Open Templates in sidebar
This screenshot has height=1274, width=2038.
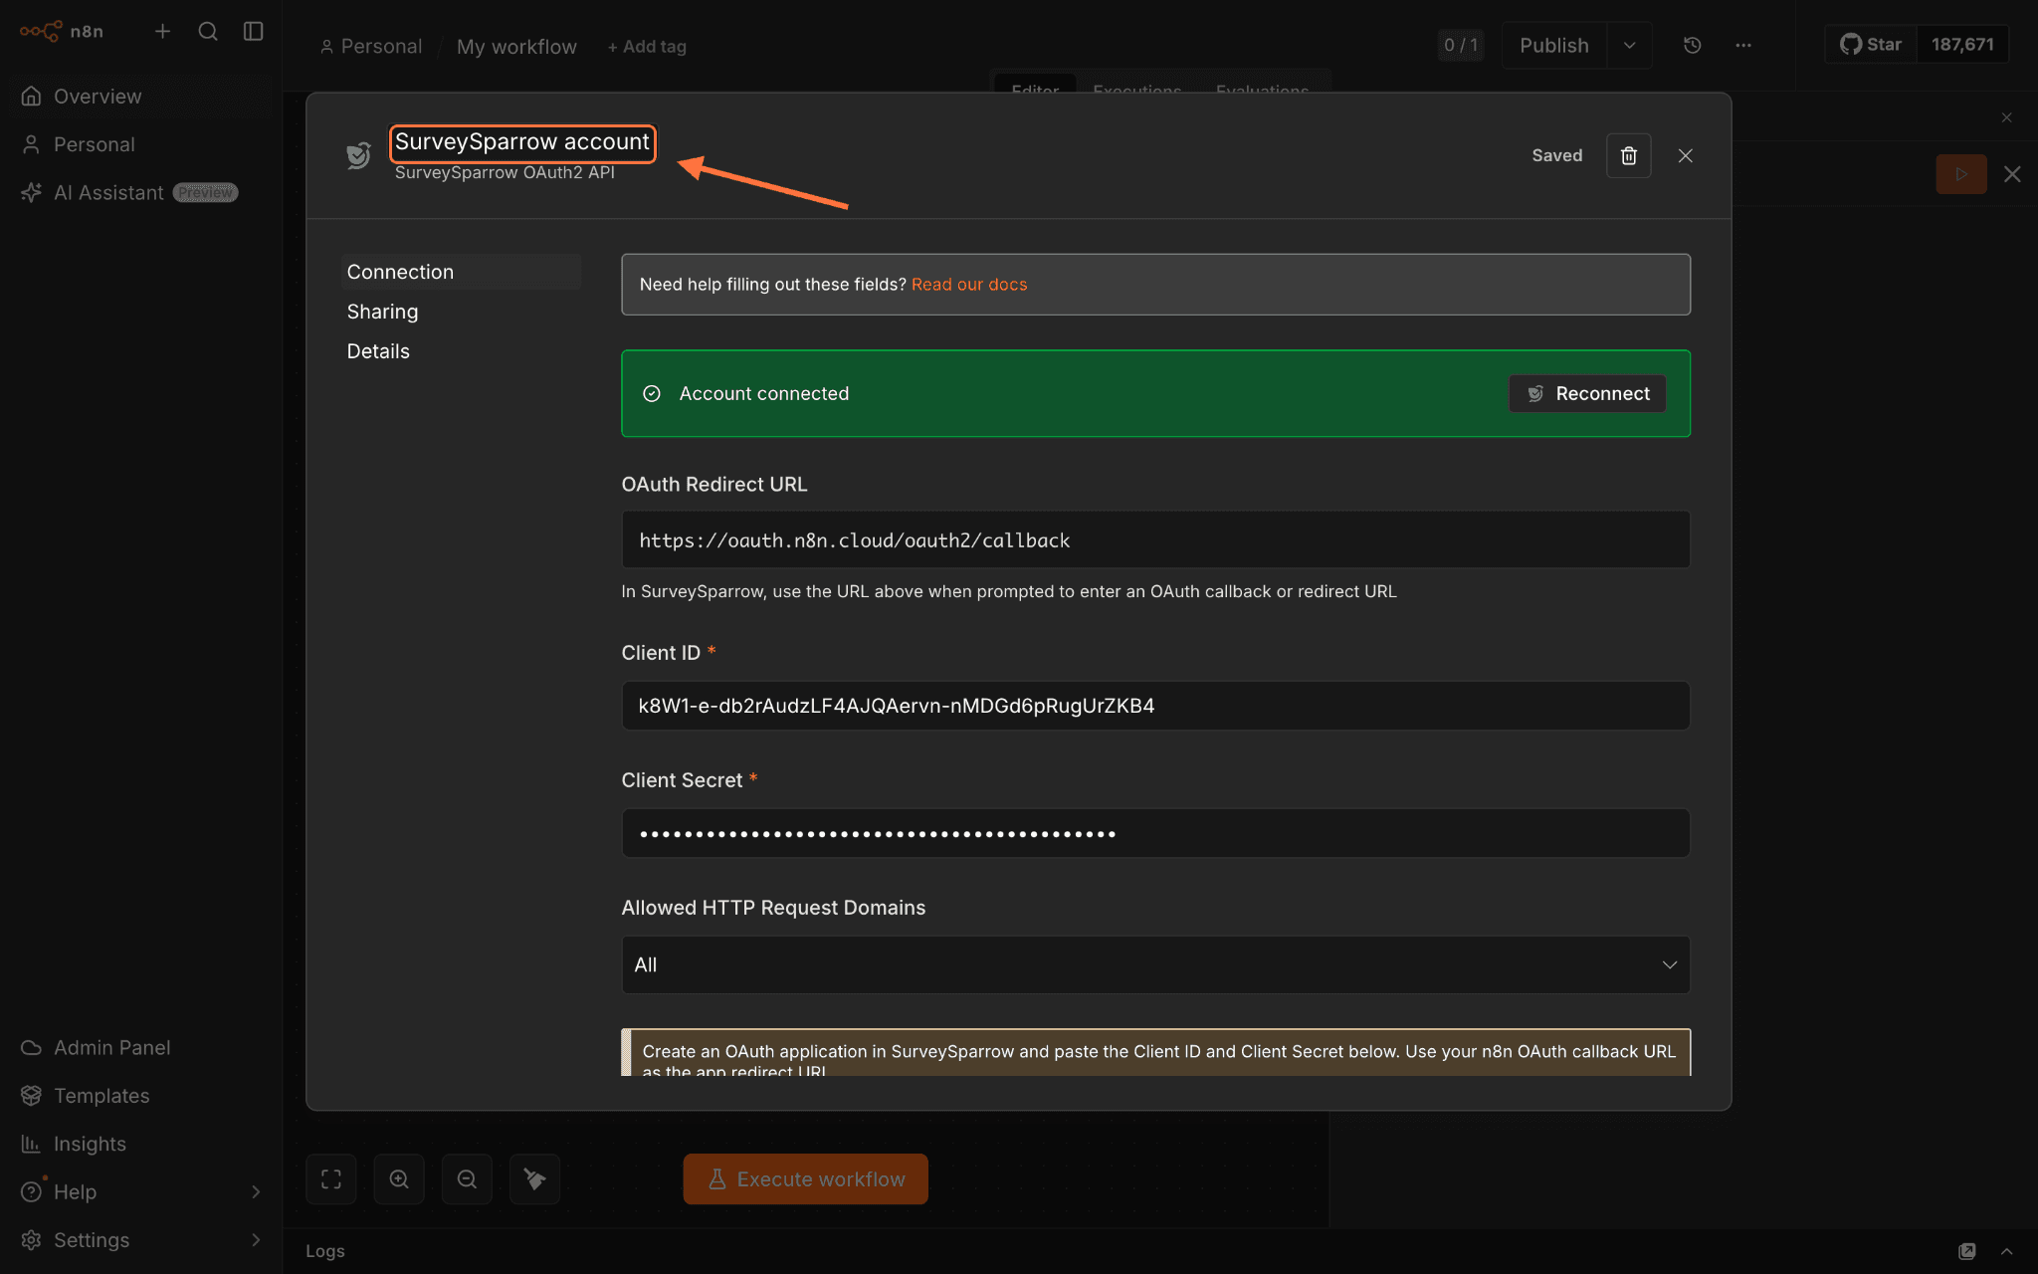[141, 1095]
